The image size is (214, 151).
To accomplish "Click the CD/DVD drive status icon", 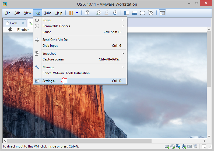I will point(173,146).
